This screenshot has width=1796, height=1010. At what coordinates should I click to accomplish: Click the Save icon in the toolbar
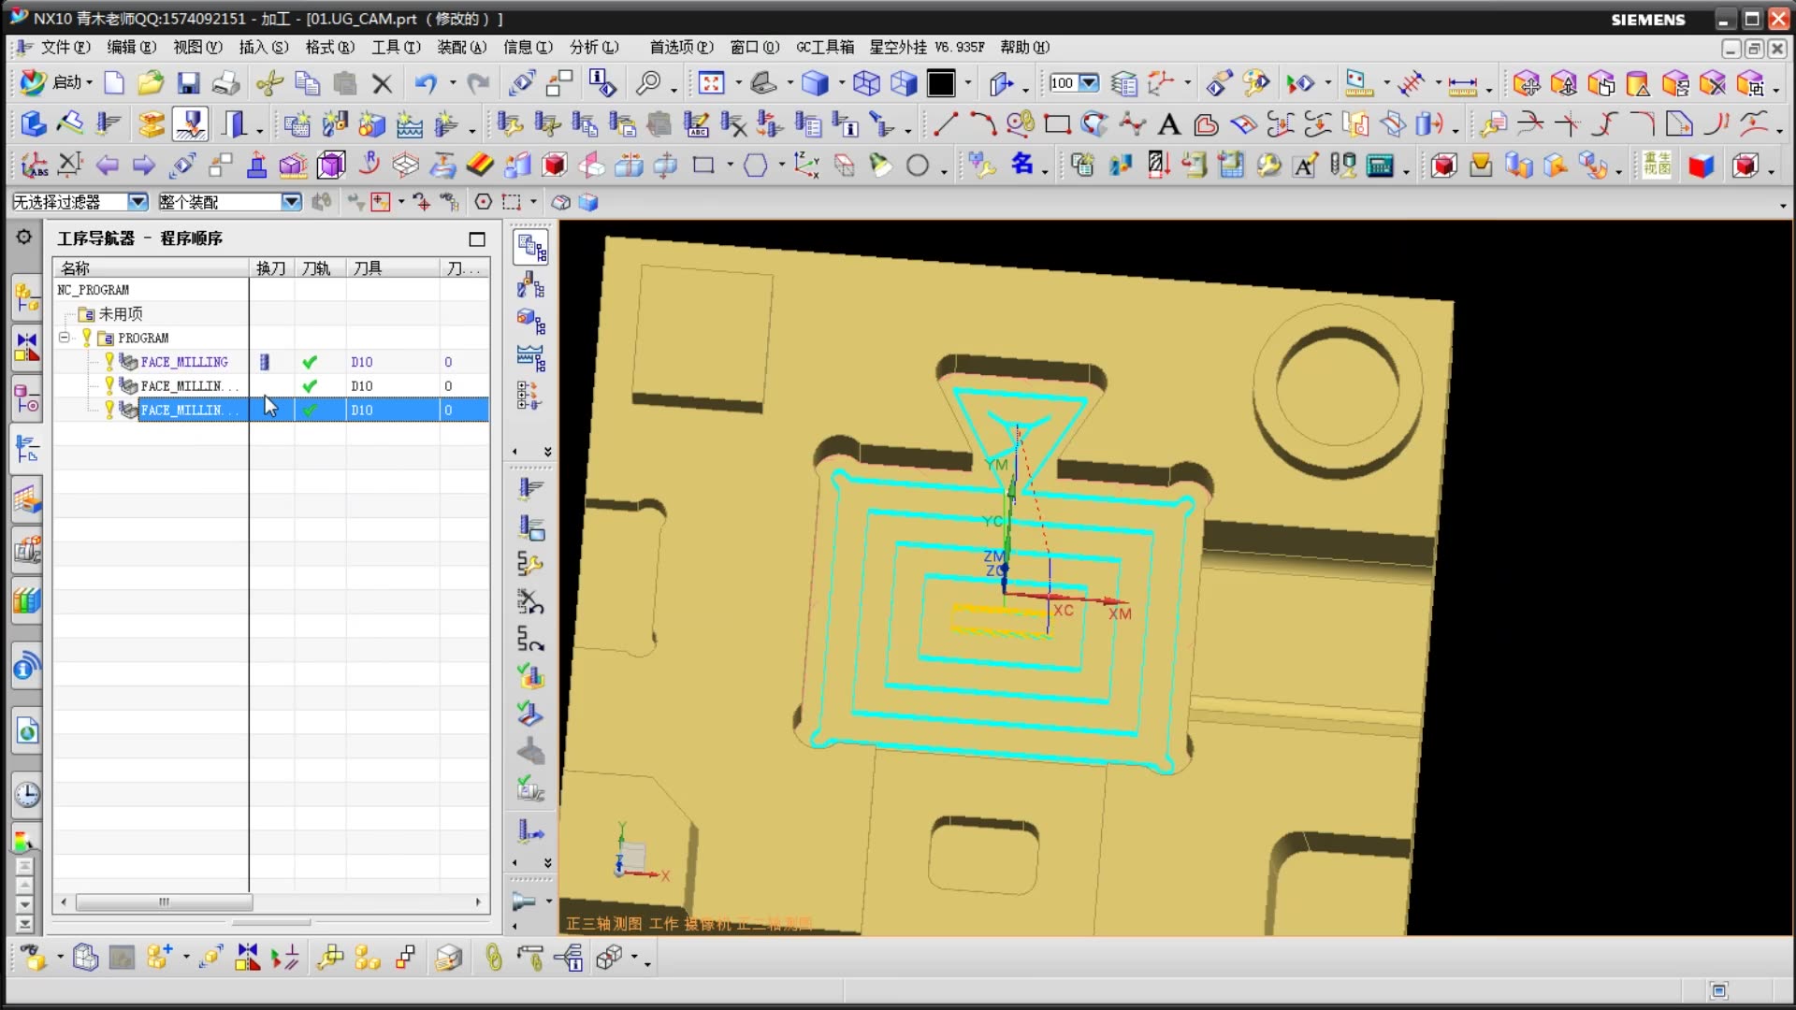[x=188, y=84]
